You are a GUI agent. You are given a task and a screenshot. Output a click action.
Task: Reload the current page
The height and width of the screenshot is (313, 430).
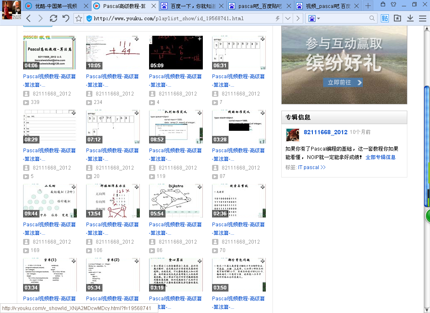tap(53, 19)
